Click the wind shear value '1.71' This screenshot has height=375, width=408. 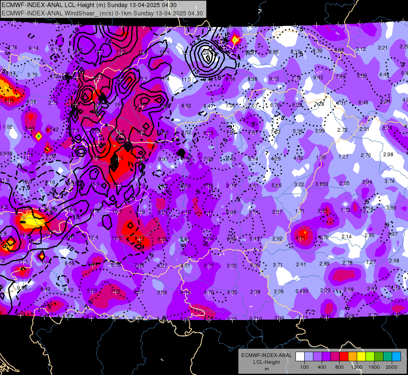coord(300,211)
